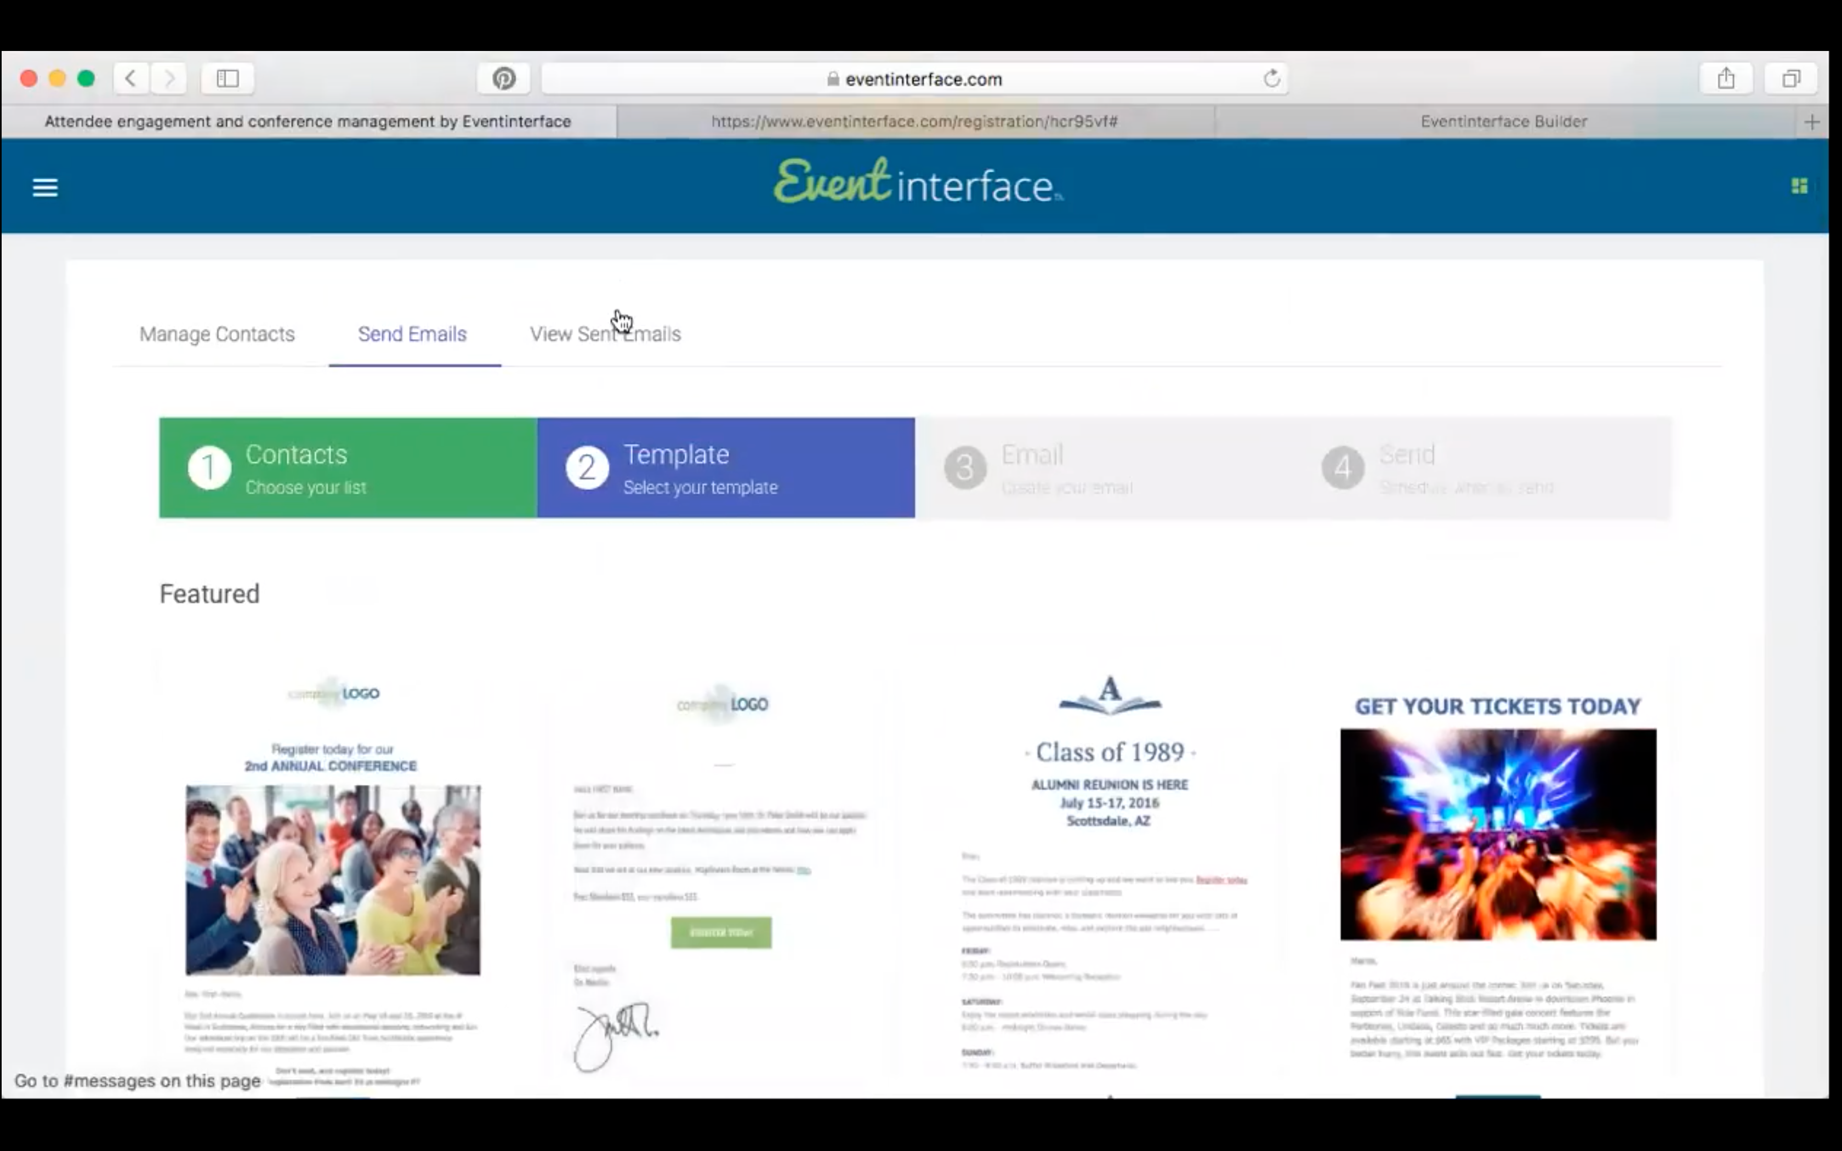Switch to the Send Emails tab
The width and height of the screenshot is (1842, 1151).
(412, 333)
